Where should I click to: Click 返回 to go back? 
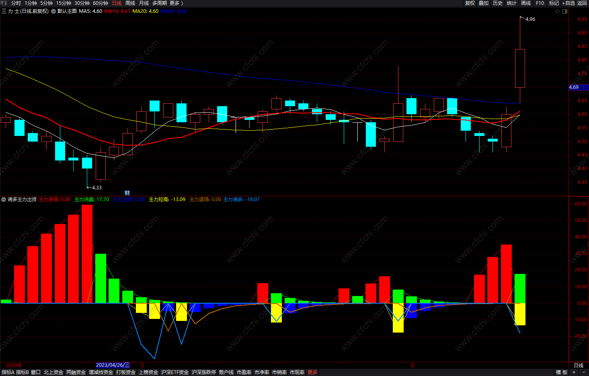click(x=582, y=3)
